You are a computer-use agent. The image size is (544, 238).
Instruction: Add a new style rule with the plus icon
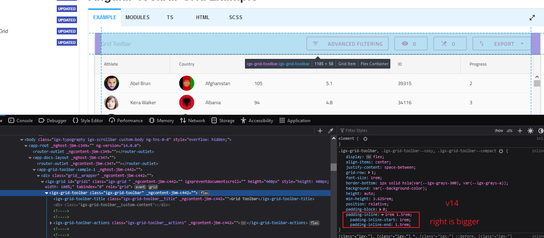click(520, 130)
